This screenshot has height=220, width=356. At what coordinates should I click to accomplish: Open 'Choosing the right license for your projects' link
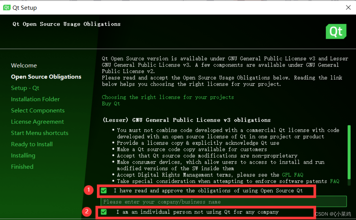(168, 97)
